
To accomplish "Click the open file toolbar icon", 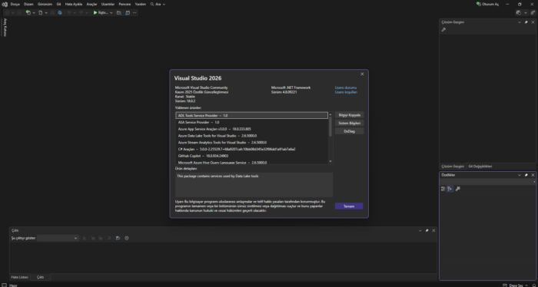I will click(41, 13).
